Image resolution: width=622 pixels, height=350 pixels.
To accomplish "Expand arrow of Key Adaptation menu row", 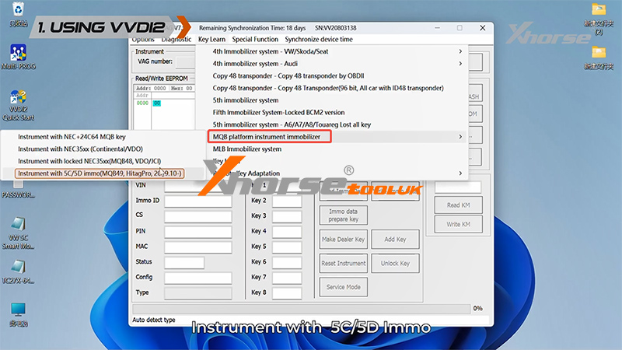I will (460, 173).
